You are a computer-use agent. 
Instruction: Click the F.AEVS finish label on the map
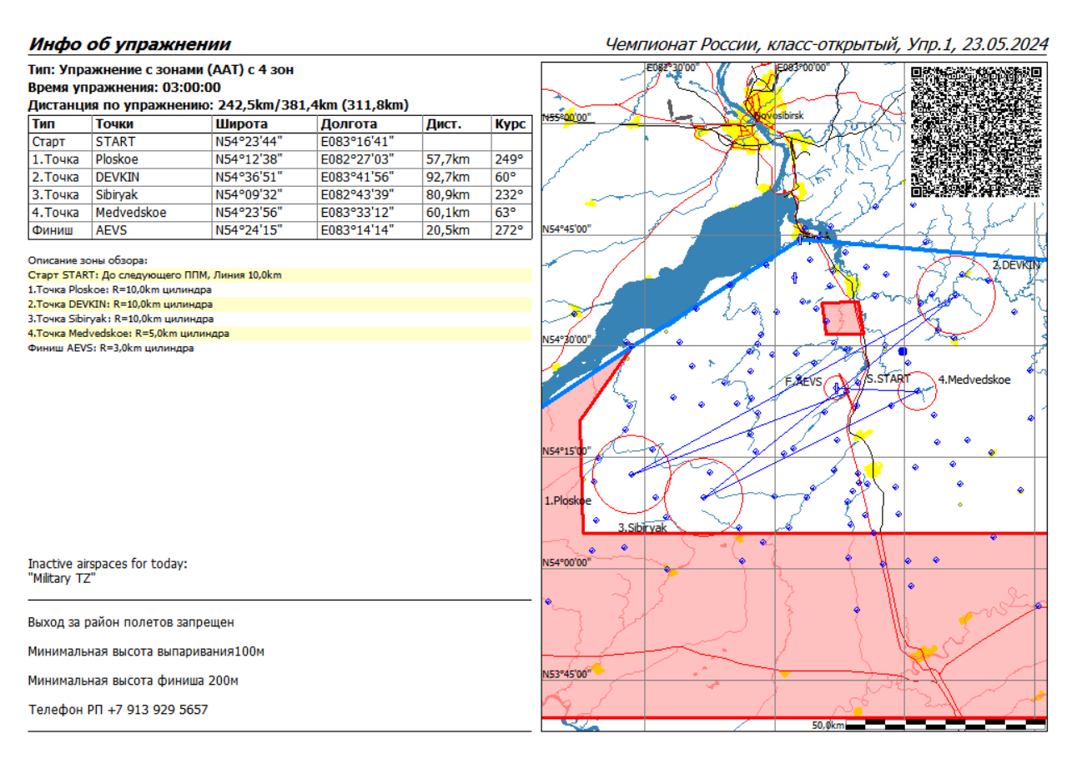[x=804, y=381]
